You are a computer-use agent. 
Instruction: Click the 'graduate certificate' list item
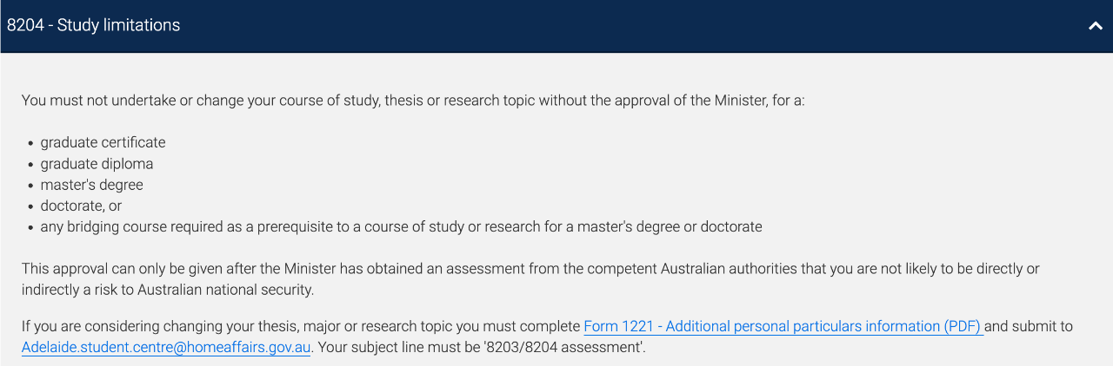[x=103, y=142]
